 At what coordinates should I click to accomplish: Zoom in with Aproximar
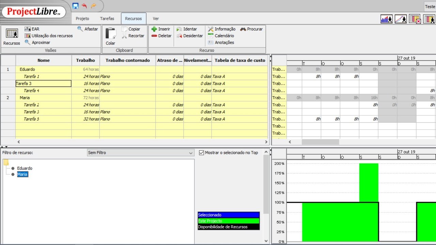37,43
